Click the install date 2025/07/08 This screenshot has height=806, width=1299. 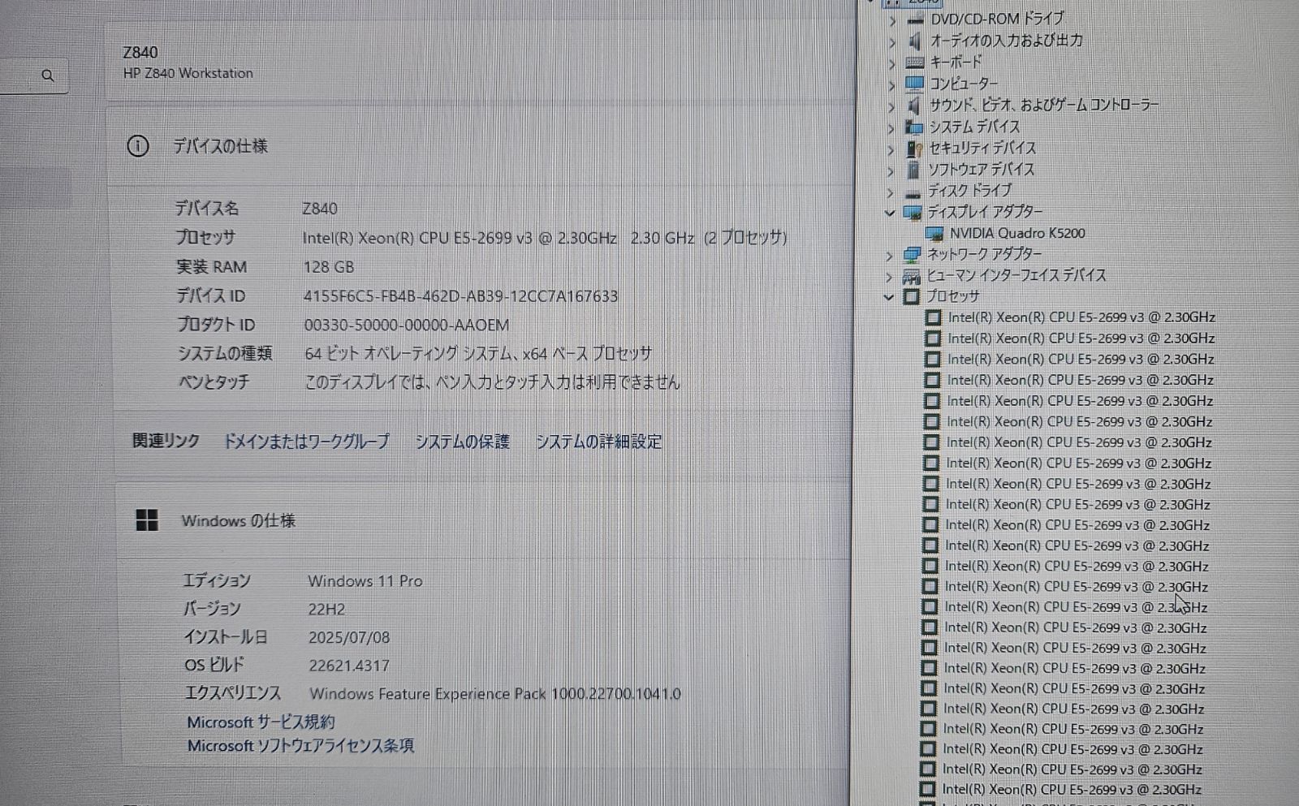click(349, 638)
